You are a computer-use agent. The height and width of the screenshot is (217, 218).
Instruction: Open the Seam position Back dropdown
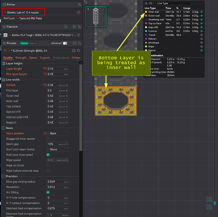pyautogui.click(x=58, y=133)
